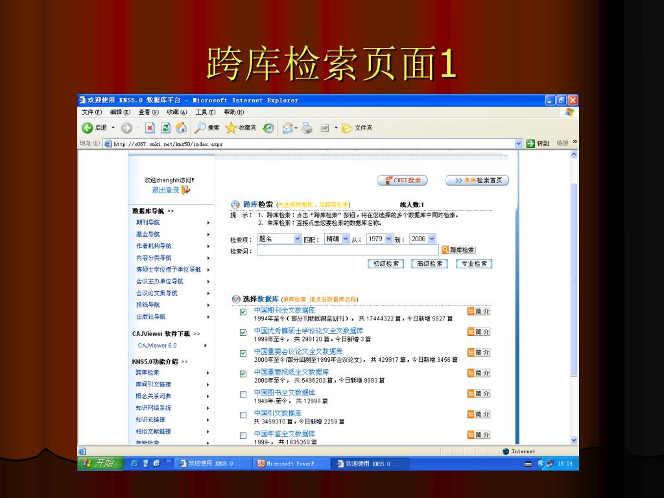Open the Folders (文件夹) icon

[x=347, y=128]
